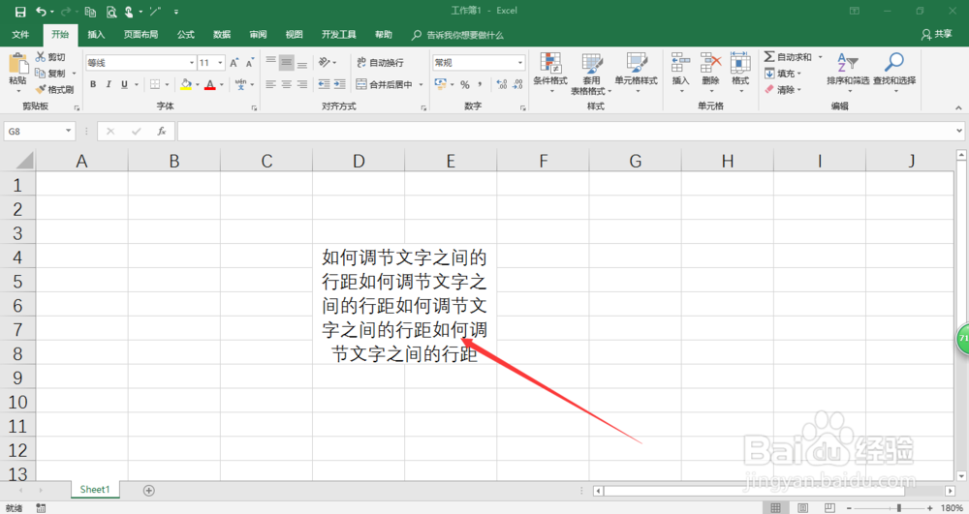The width and height of the screenshot is (969, 514).
Task: Increase the cell indent
Action: coord(339,84)
